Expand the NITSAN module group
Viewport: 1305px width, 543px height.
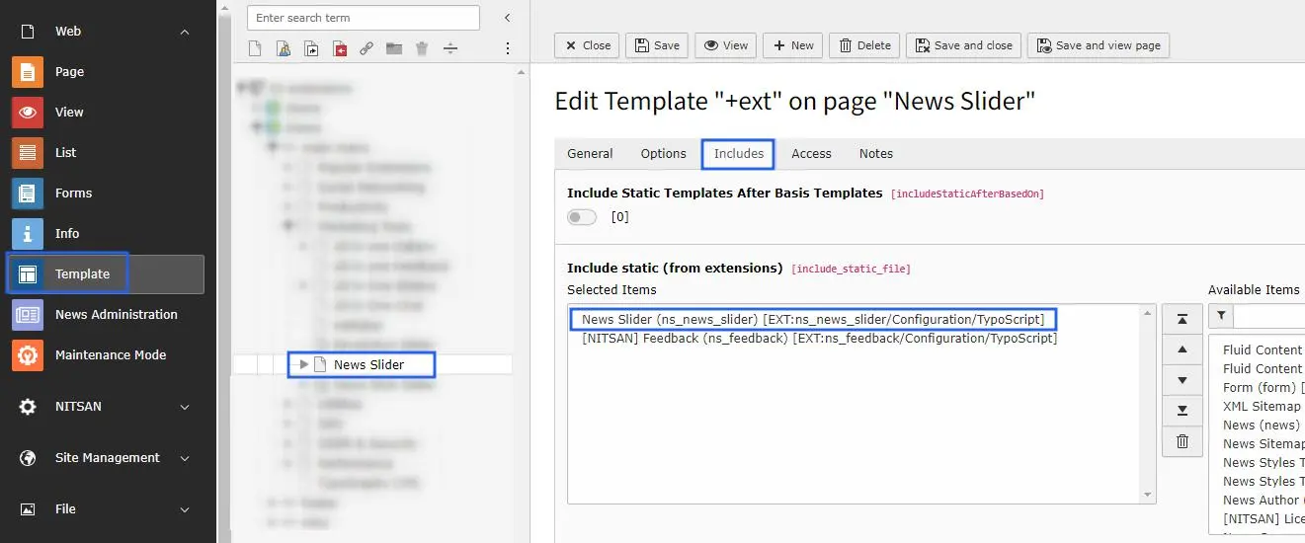point(185,407)
